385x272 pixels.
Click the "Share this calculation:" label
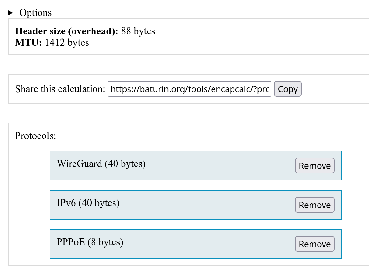tap(60, 89)
